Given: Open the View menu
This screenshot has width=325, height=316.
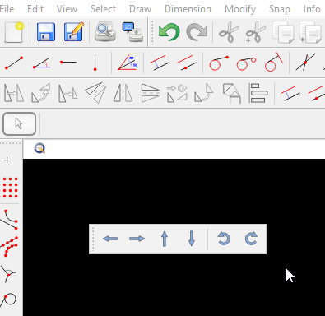Looking at the screenshot, I should pyautogui.click(x=67, y=9).
